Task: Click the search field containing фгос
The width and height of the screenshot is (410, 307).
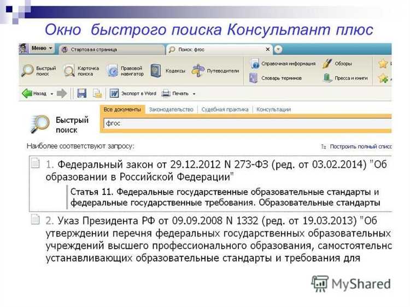Action: (247, 123)
